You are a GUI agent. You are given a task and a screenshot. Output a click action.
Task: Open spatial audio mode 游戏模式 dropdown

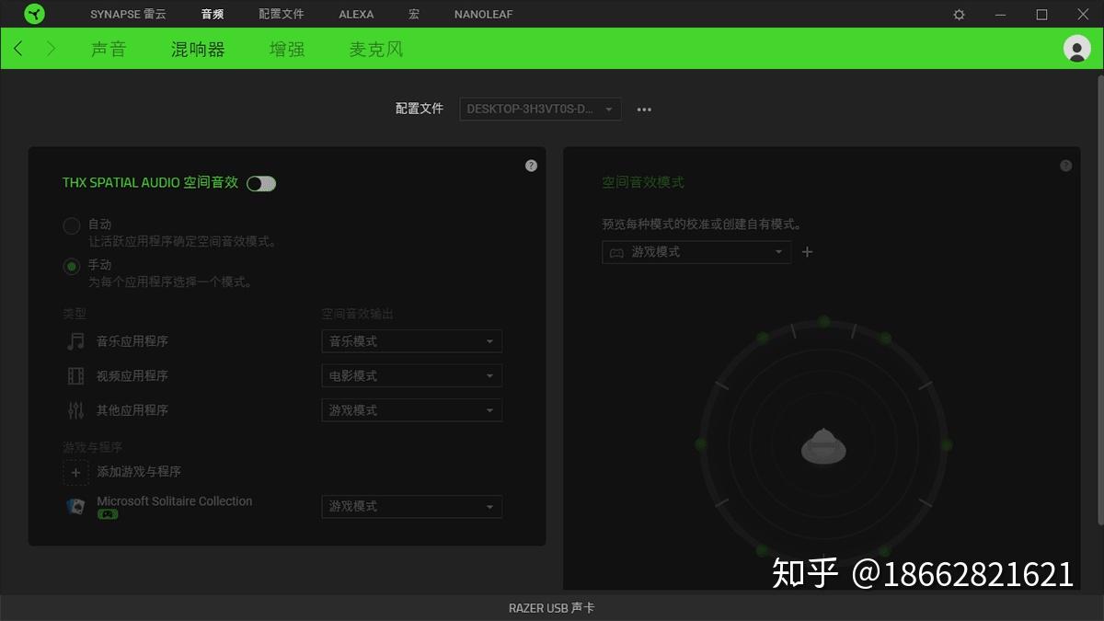[x=696, y=251]
